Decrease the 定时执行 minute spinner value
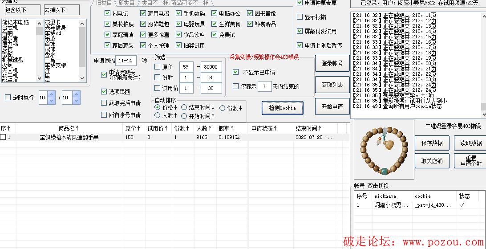486x249 pixels. 76,101
